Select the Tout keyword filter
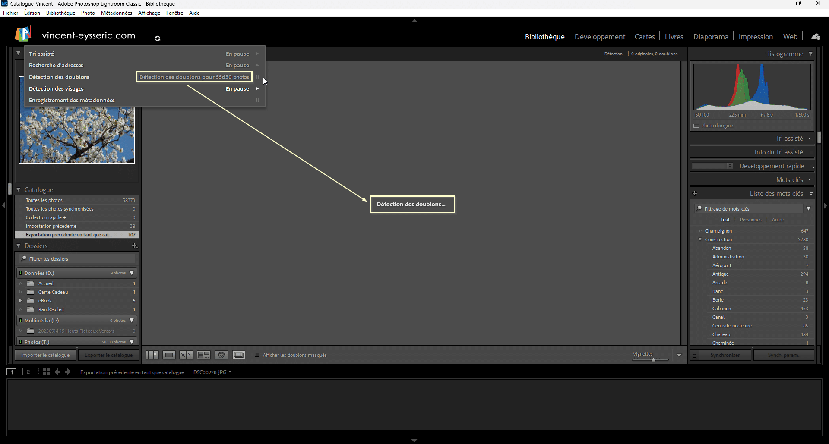Screen dimensions: 829x444 click(725, 220)
